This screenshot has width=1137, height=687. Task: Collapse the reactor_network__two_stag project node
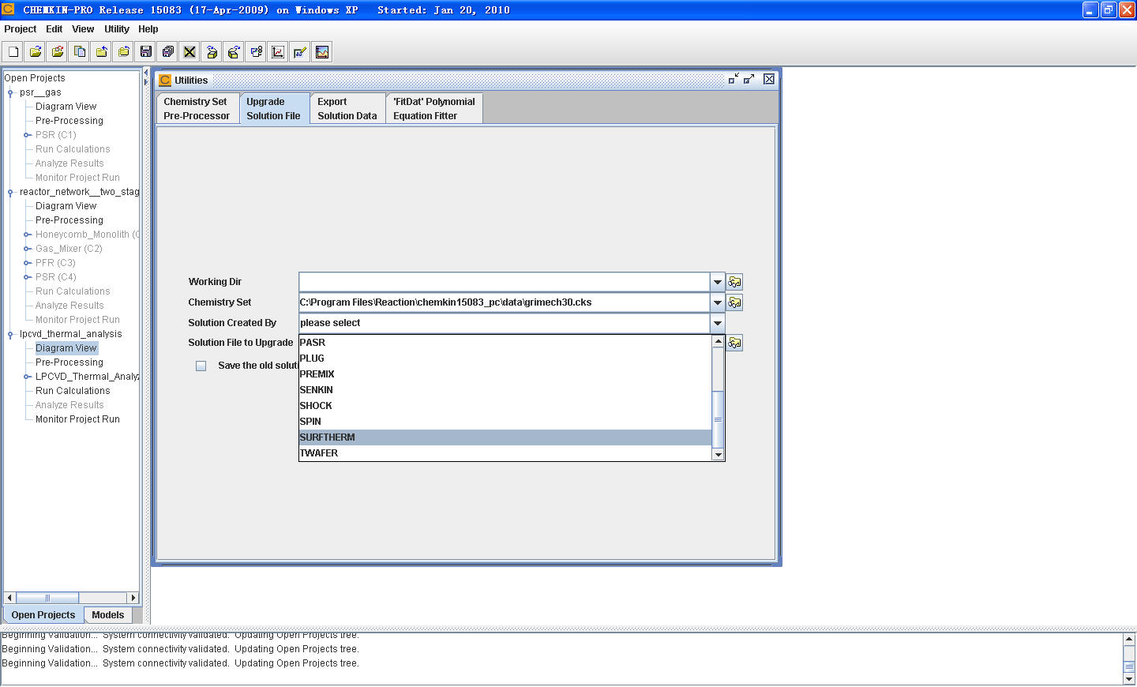pyautogui.click(x=10, y=193)
